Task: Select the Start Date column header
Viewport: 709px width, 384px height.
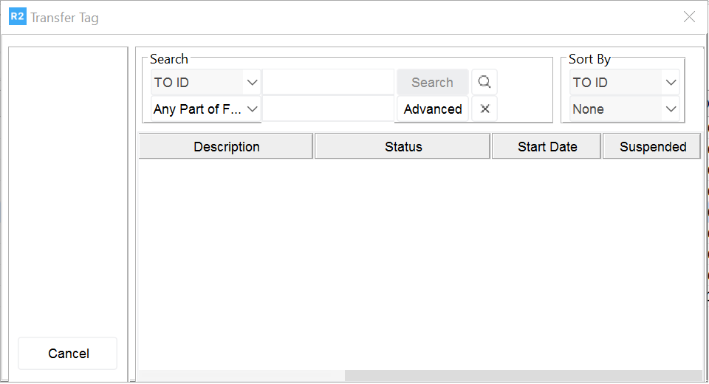Action: 547,146
